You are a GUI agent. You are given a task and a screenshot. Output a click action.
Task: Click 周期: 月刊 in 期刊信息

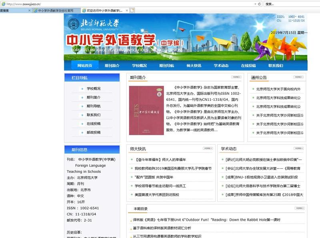tap(75, 184)
